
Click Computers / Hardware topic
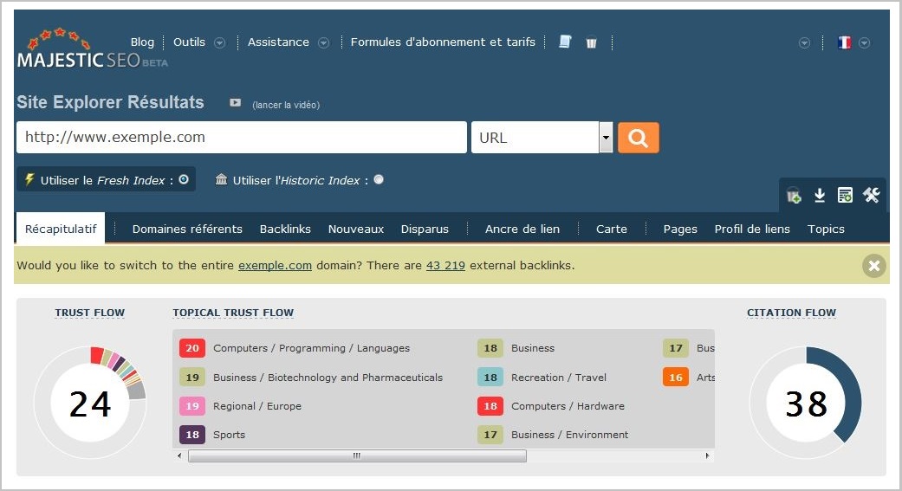[x=568, y=406]
